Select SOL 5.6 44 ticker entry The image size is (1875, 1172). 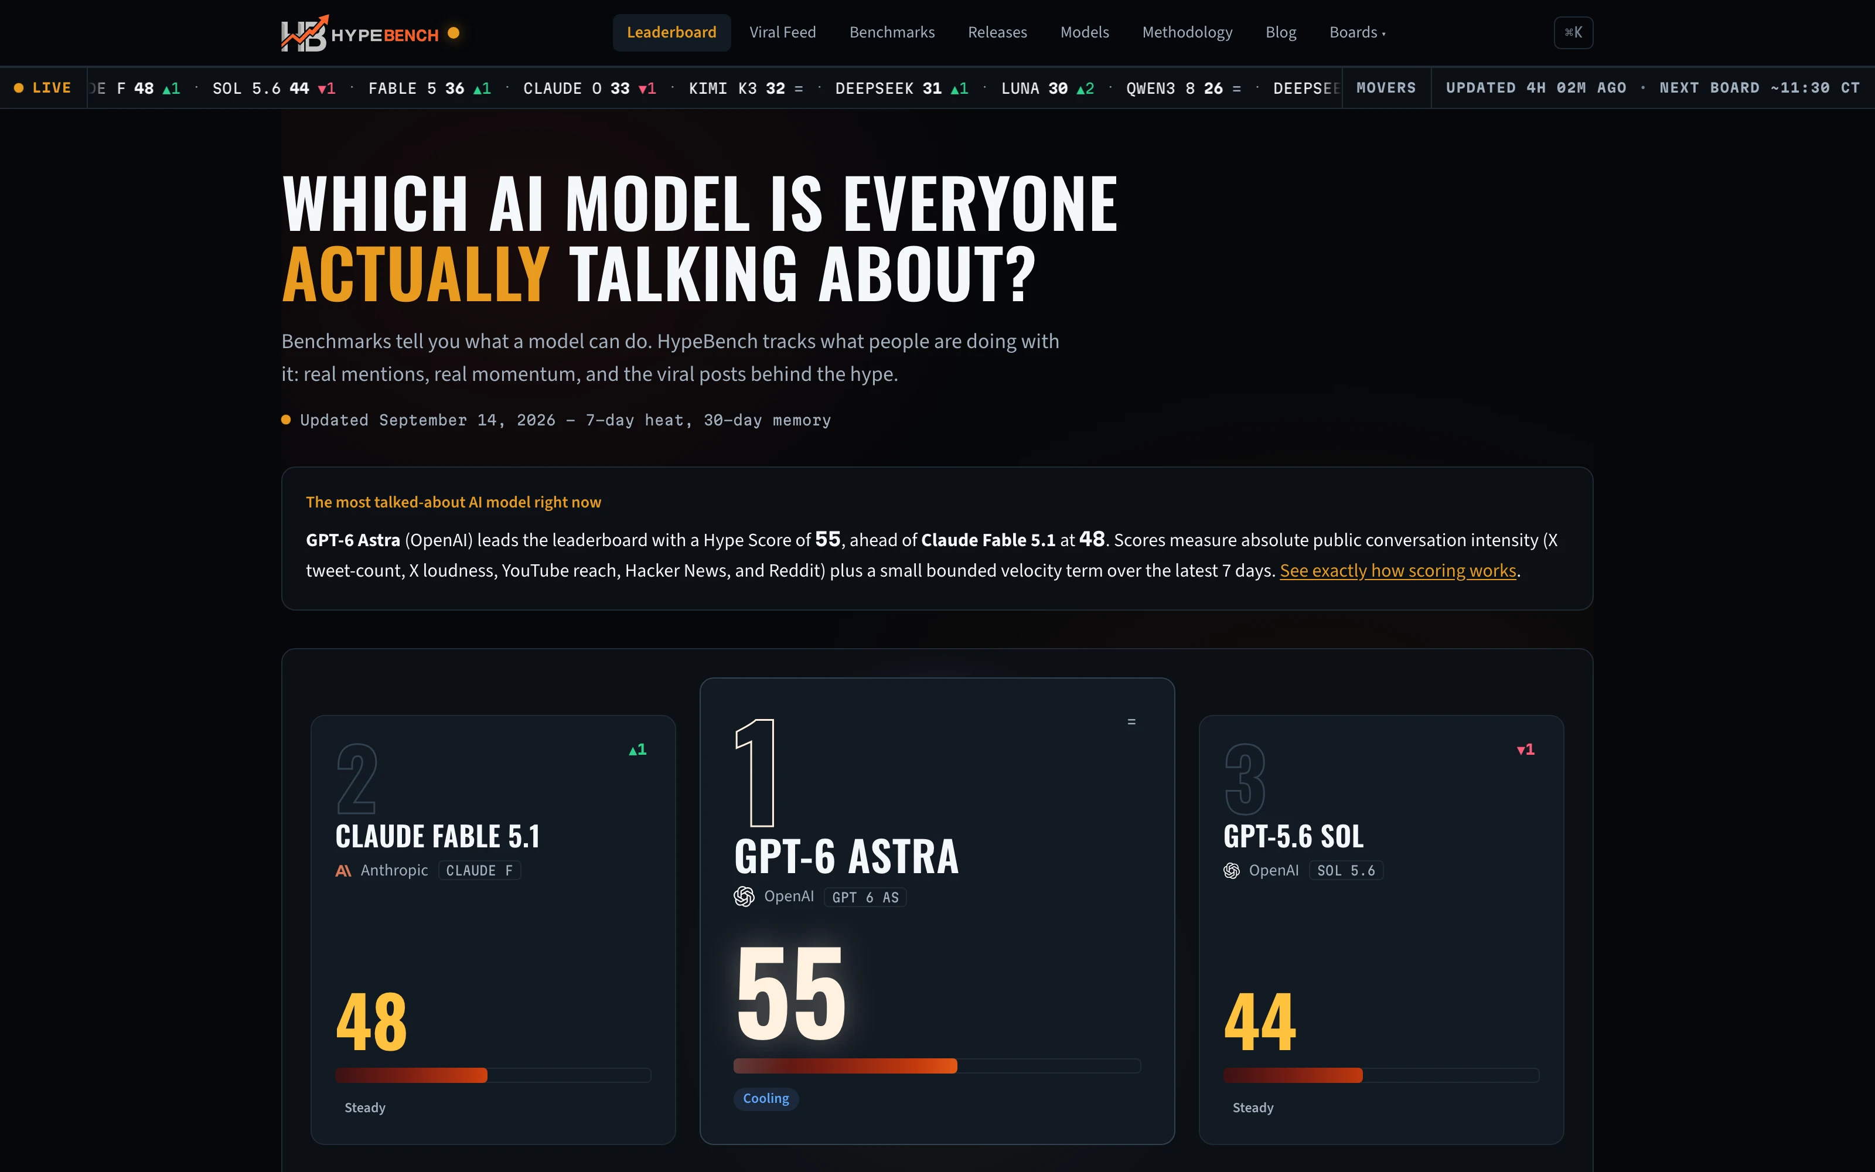pos(274,88)
